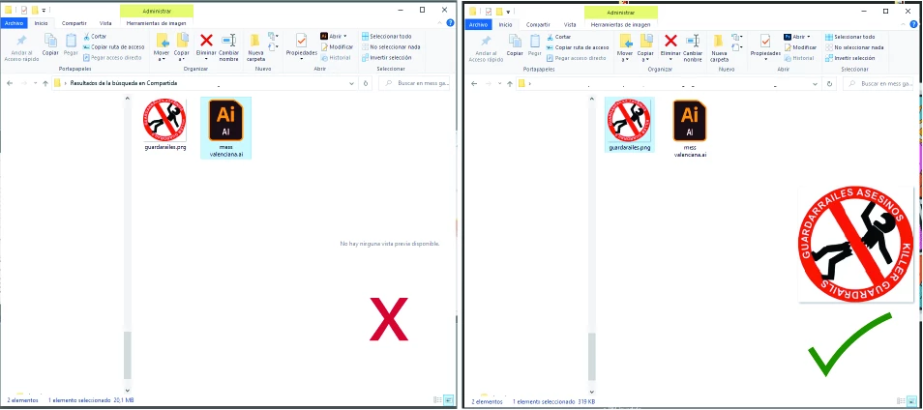Open the Abrir dropdown in left window

coord(345,37)
